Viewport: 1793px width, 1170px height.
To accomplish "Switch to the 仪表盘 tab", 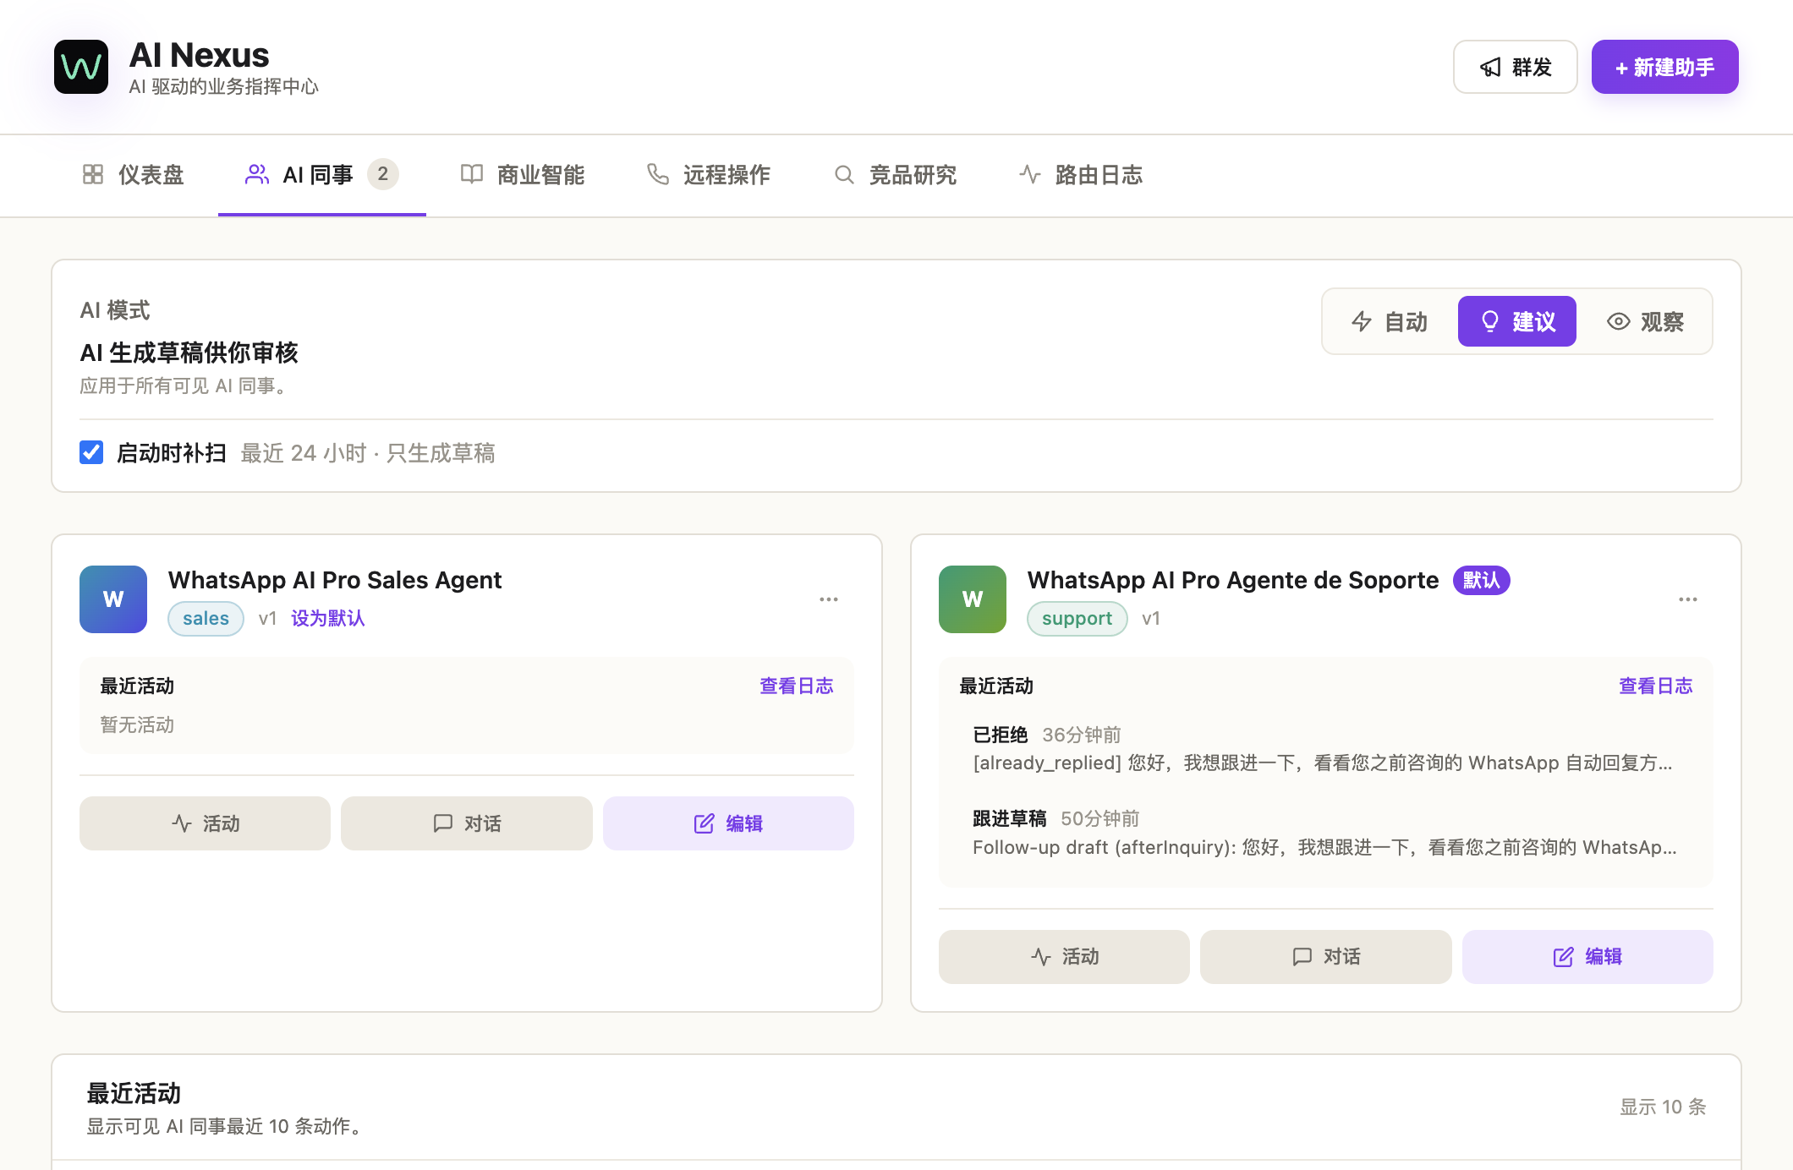I will (134, 175).
